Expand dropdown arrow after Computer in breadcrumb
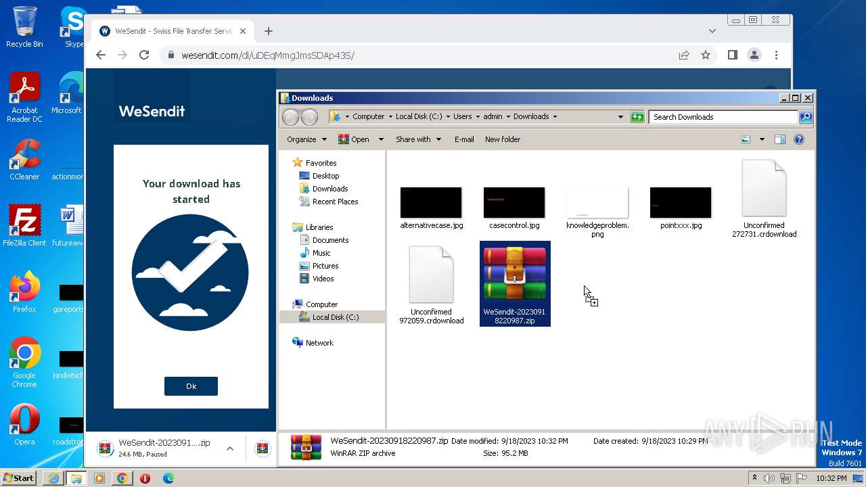The image size is (866, 487). pos(390,116)
